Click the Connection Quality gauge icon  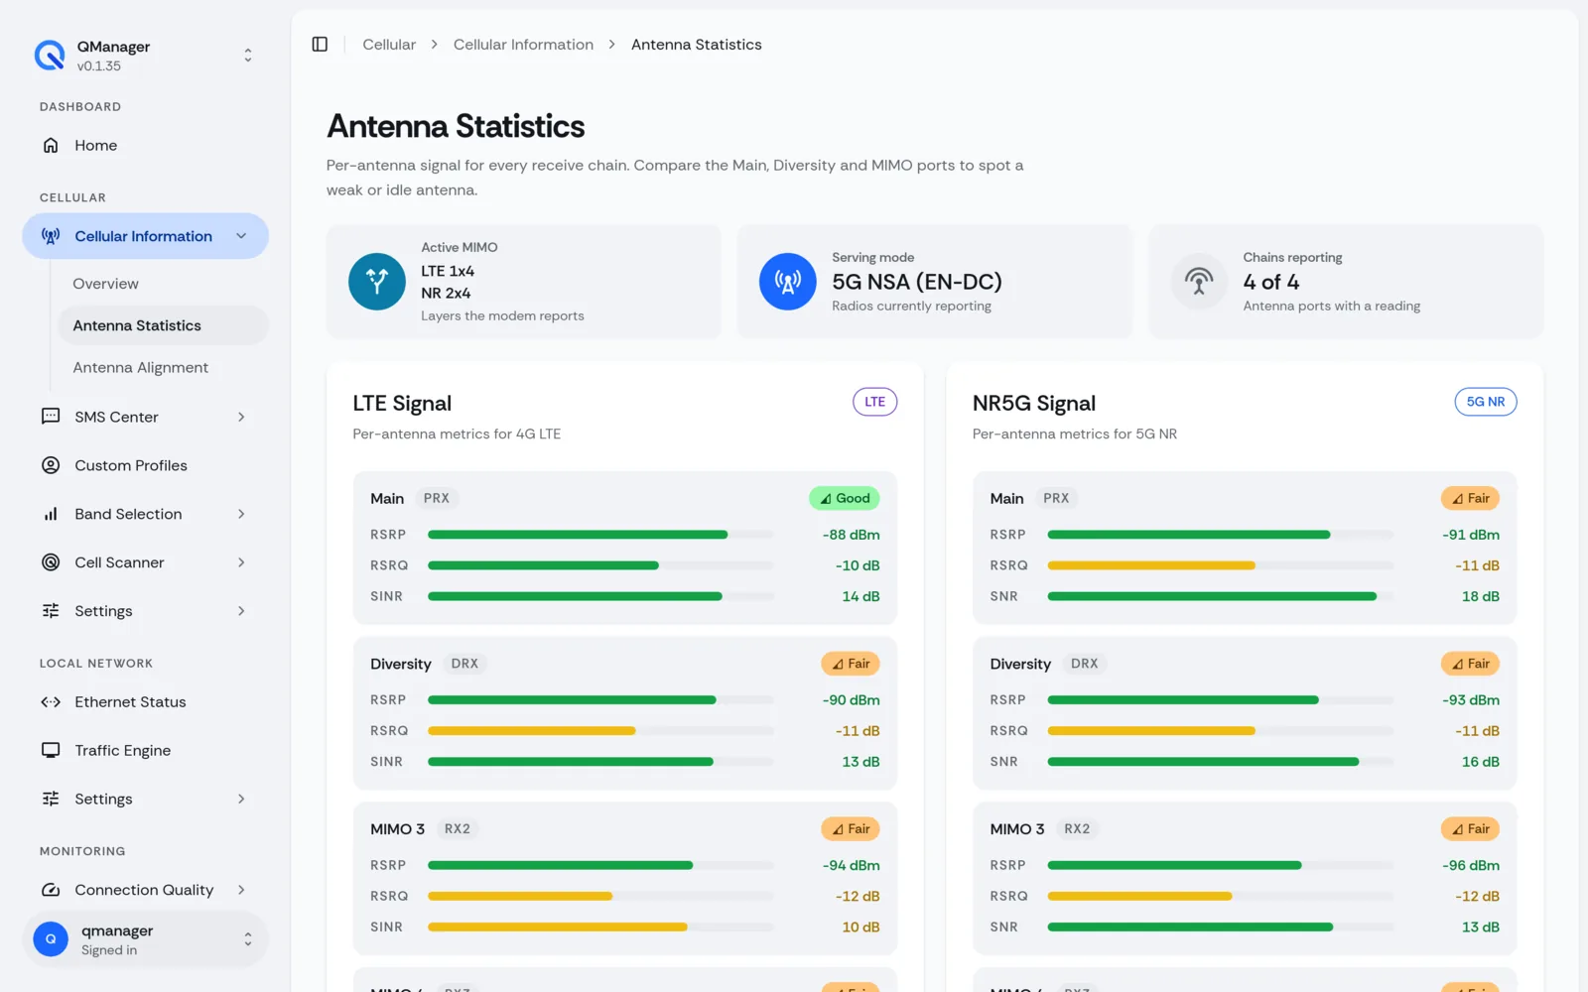[51, 890]
